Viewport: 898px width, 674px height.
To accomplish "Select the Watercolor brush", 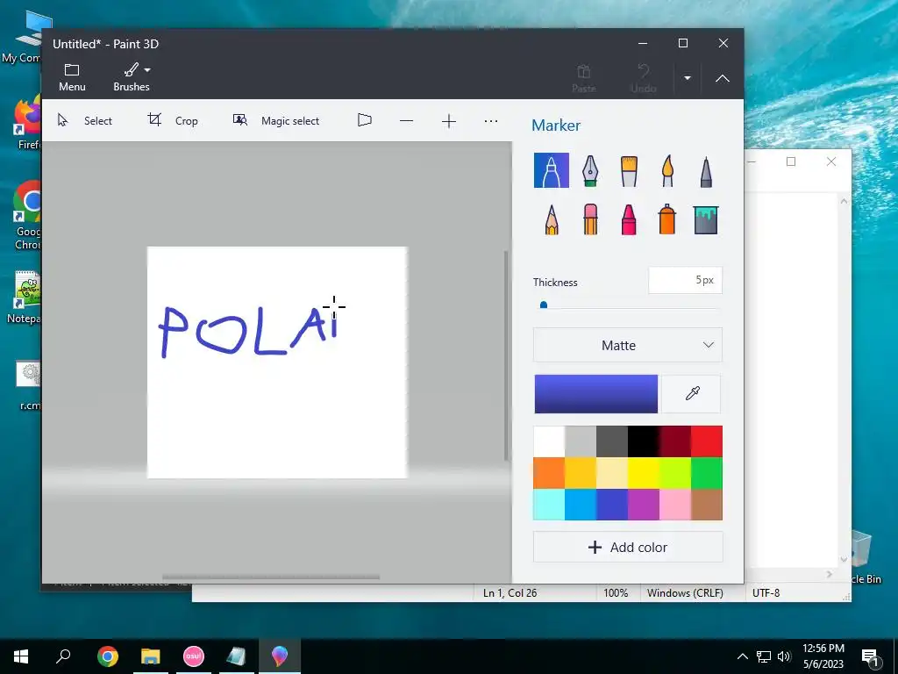I will pyautogui.click(x=667, y=170).
